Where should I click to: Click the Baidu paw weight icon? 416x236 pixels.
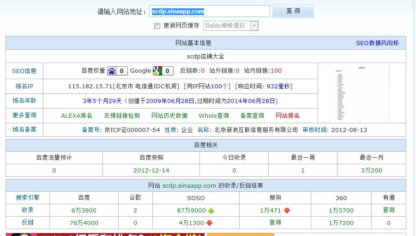click(x=112, y=71)
